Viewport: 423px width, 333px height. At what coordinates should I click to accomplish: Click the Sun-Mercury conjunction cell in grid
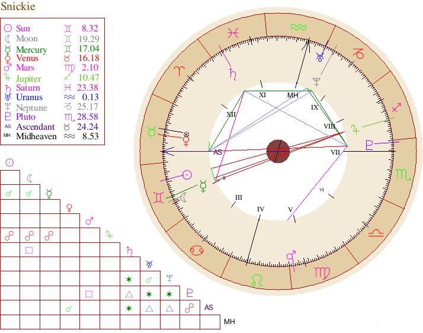[x=10, y=192]
